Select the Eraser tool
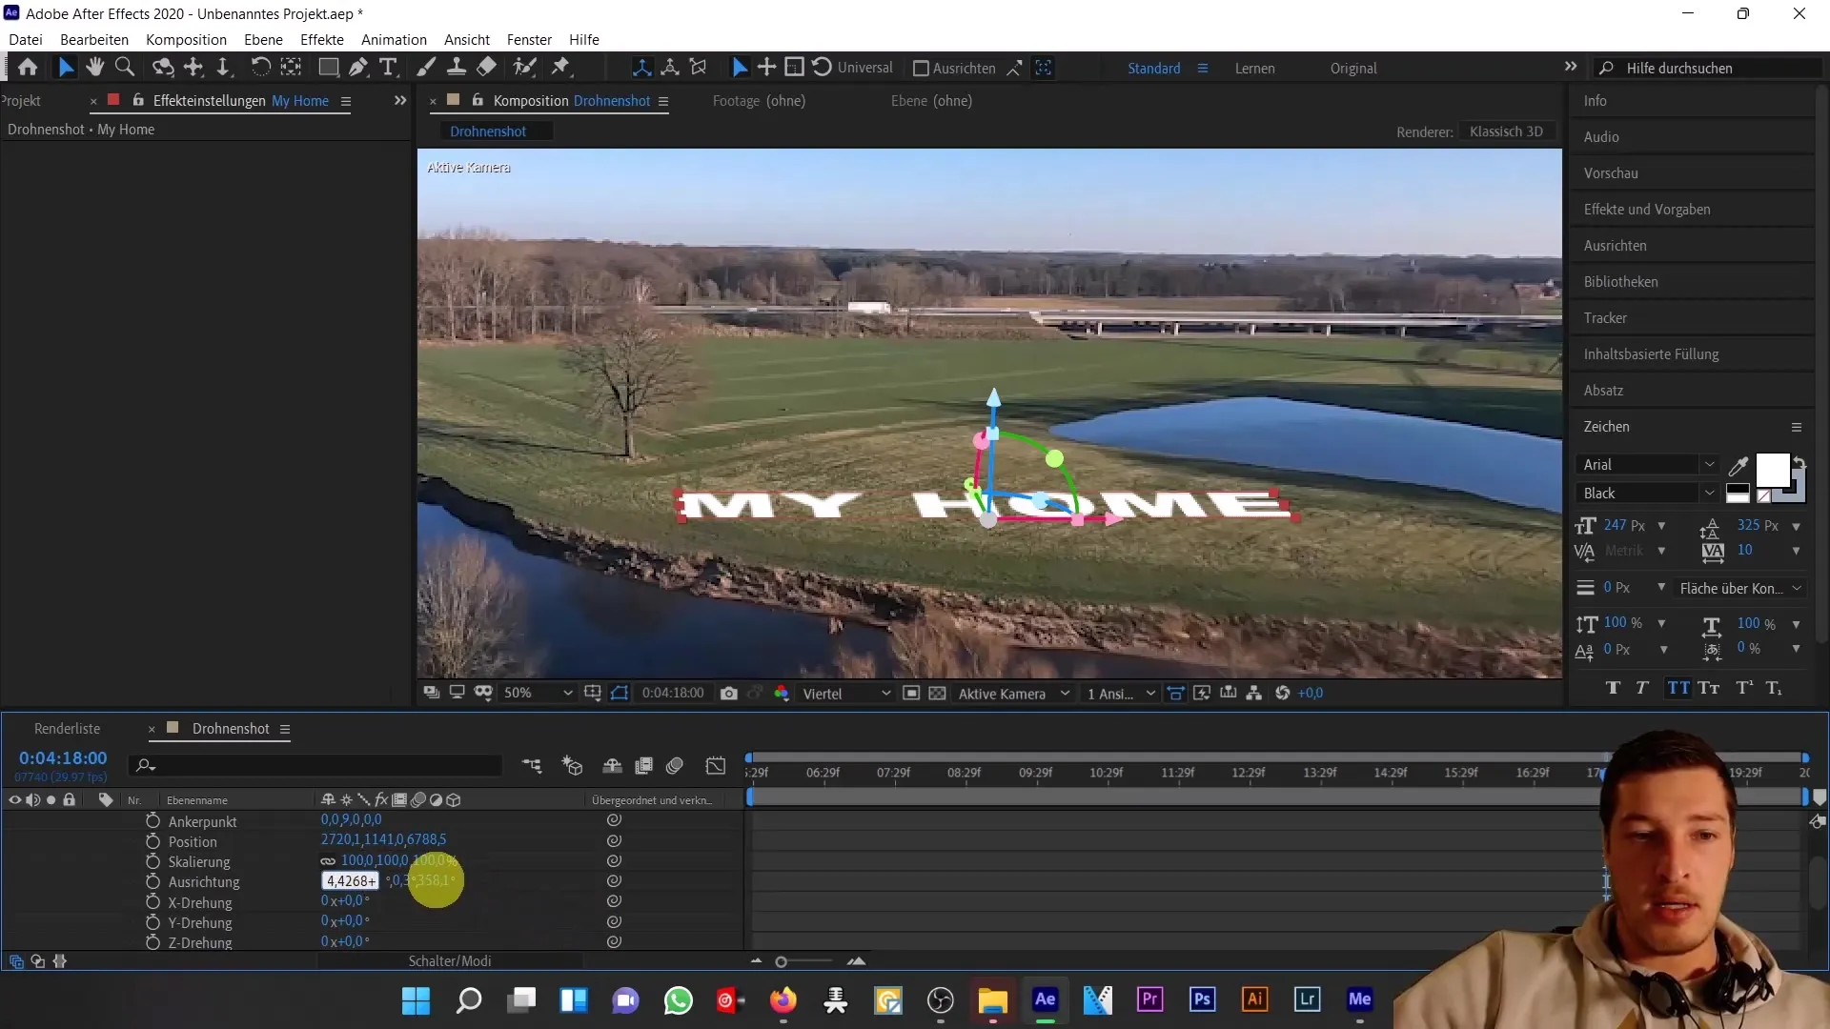Screen dimensions: 1830x1029 point(486,67)
